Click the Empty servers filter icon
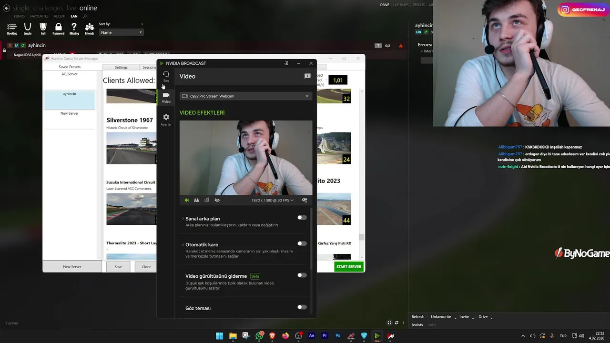610x343 pixels. tap(28, 29)
